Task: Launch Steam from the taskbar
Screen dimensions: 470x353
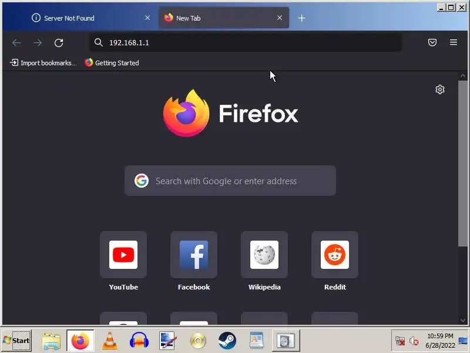Action: [x=227, y=341]
